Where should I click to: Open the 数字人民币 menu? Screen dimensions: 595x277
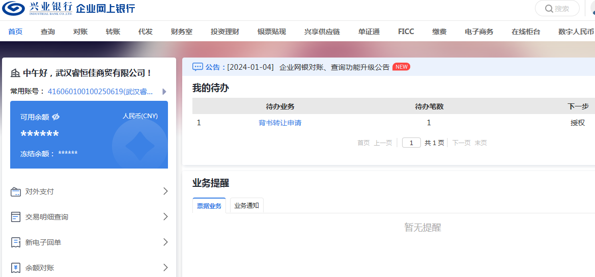coord(576,32)
